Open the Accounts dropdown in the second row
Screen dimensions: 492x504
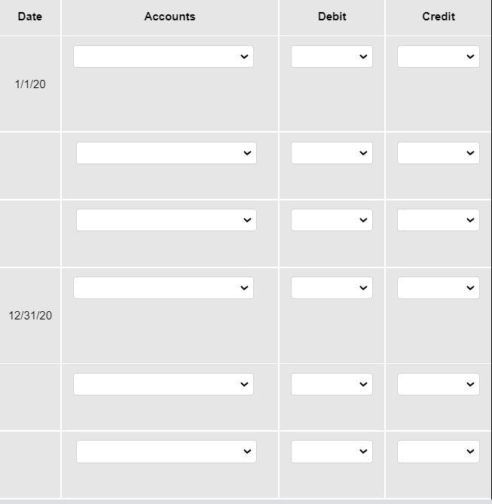[x=166, y=153]
